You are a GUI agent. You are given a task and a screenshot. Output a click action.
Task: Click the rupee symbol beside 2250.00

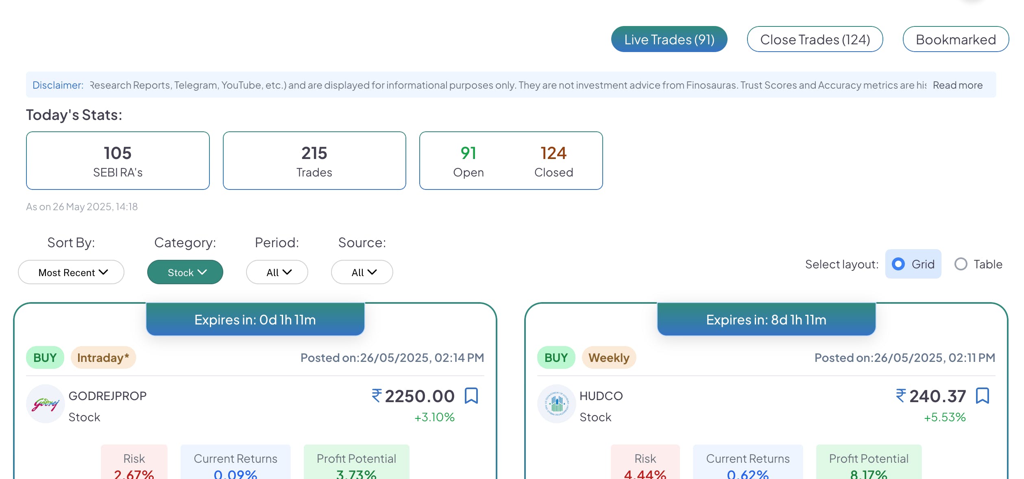pos(377,396)
